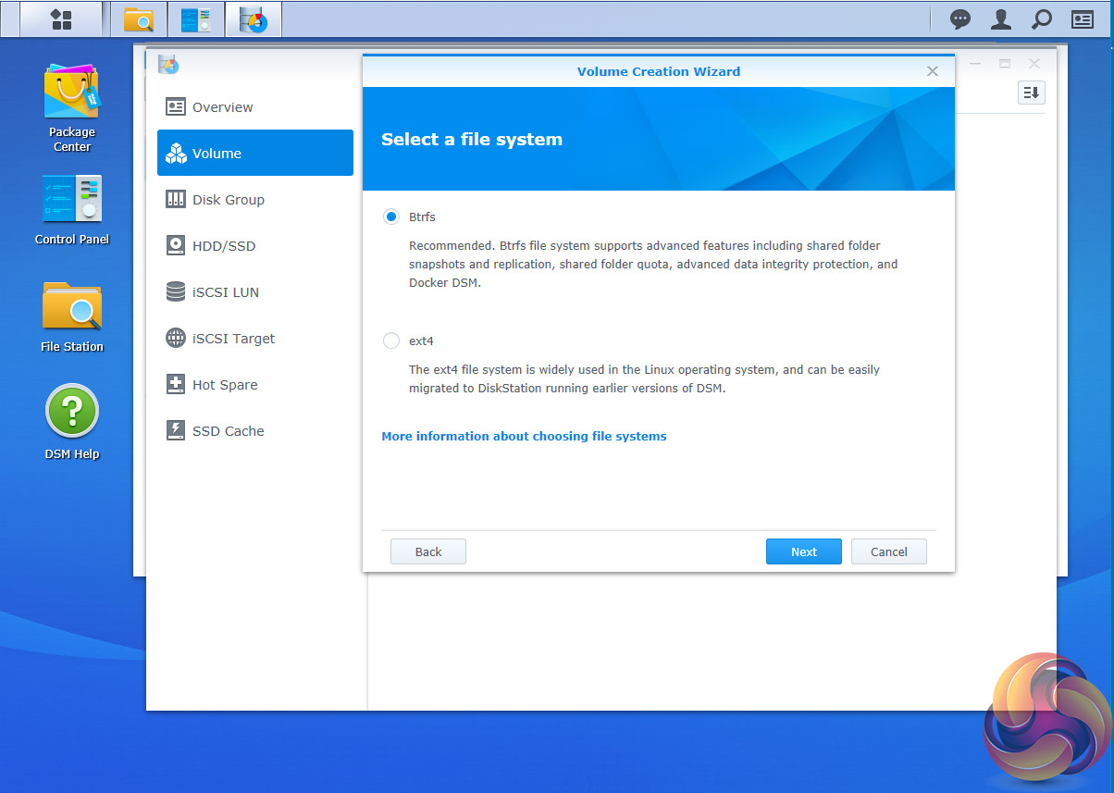1114x793 pixels.
Task: Click the 'Select a file system' heading
Action: click(472, 140)
